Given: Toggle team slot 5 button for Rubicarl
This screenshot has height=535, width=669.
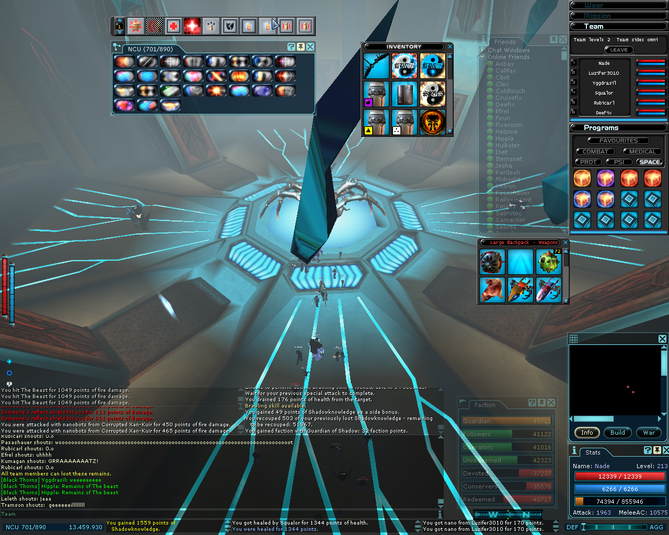Looking at the screenshot, I should click(574, 102).
